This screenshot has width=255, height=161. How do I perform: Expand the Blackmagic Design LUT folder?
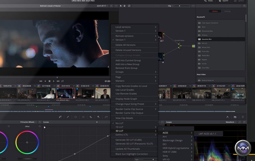point(176,140)
